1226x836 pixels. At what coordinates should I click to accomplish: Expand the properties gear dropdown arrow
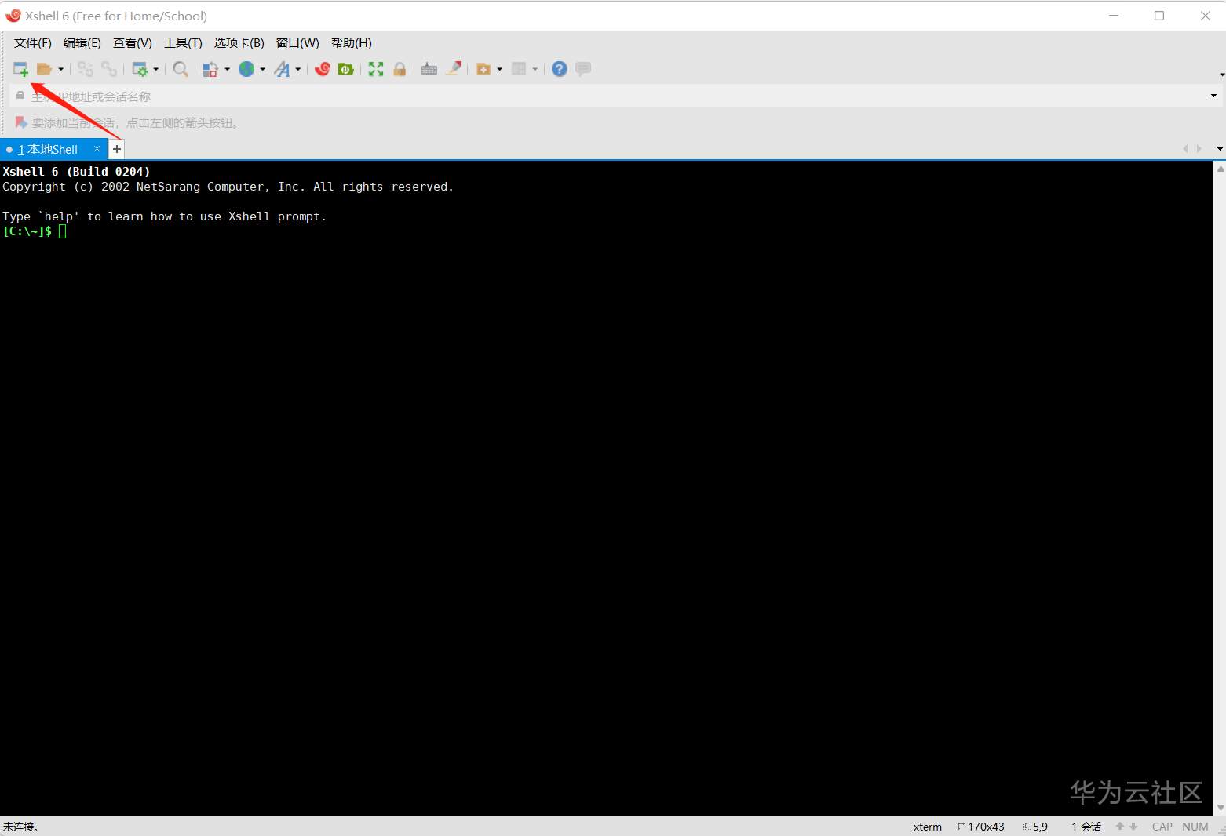156,69
